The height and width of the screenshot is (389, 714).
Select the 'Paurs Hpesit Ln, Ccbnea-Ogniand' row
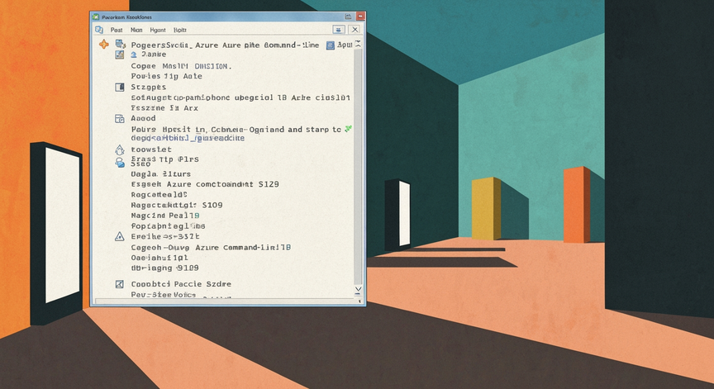coord(236,129)
